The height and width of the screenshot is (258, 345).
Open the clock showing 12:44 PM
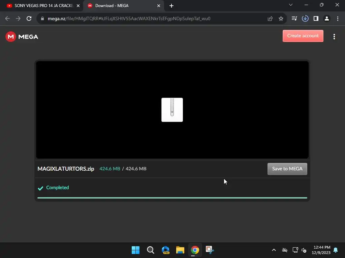pos(321,250)
